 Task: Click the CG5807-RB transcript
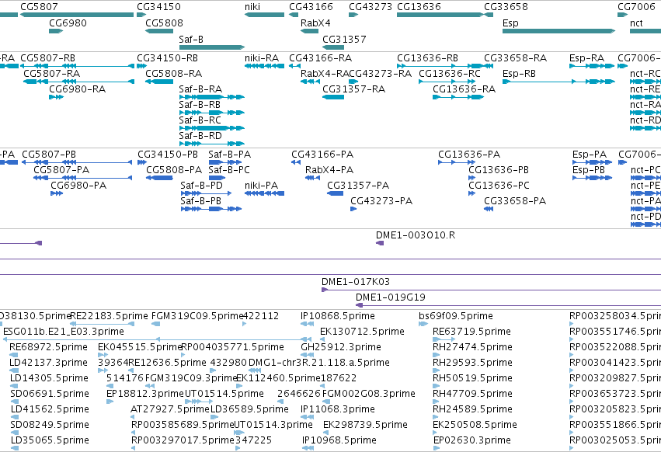pyautogui.click(x=77, y=66)
